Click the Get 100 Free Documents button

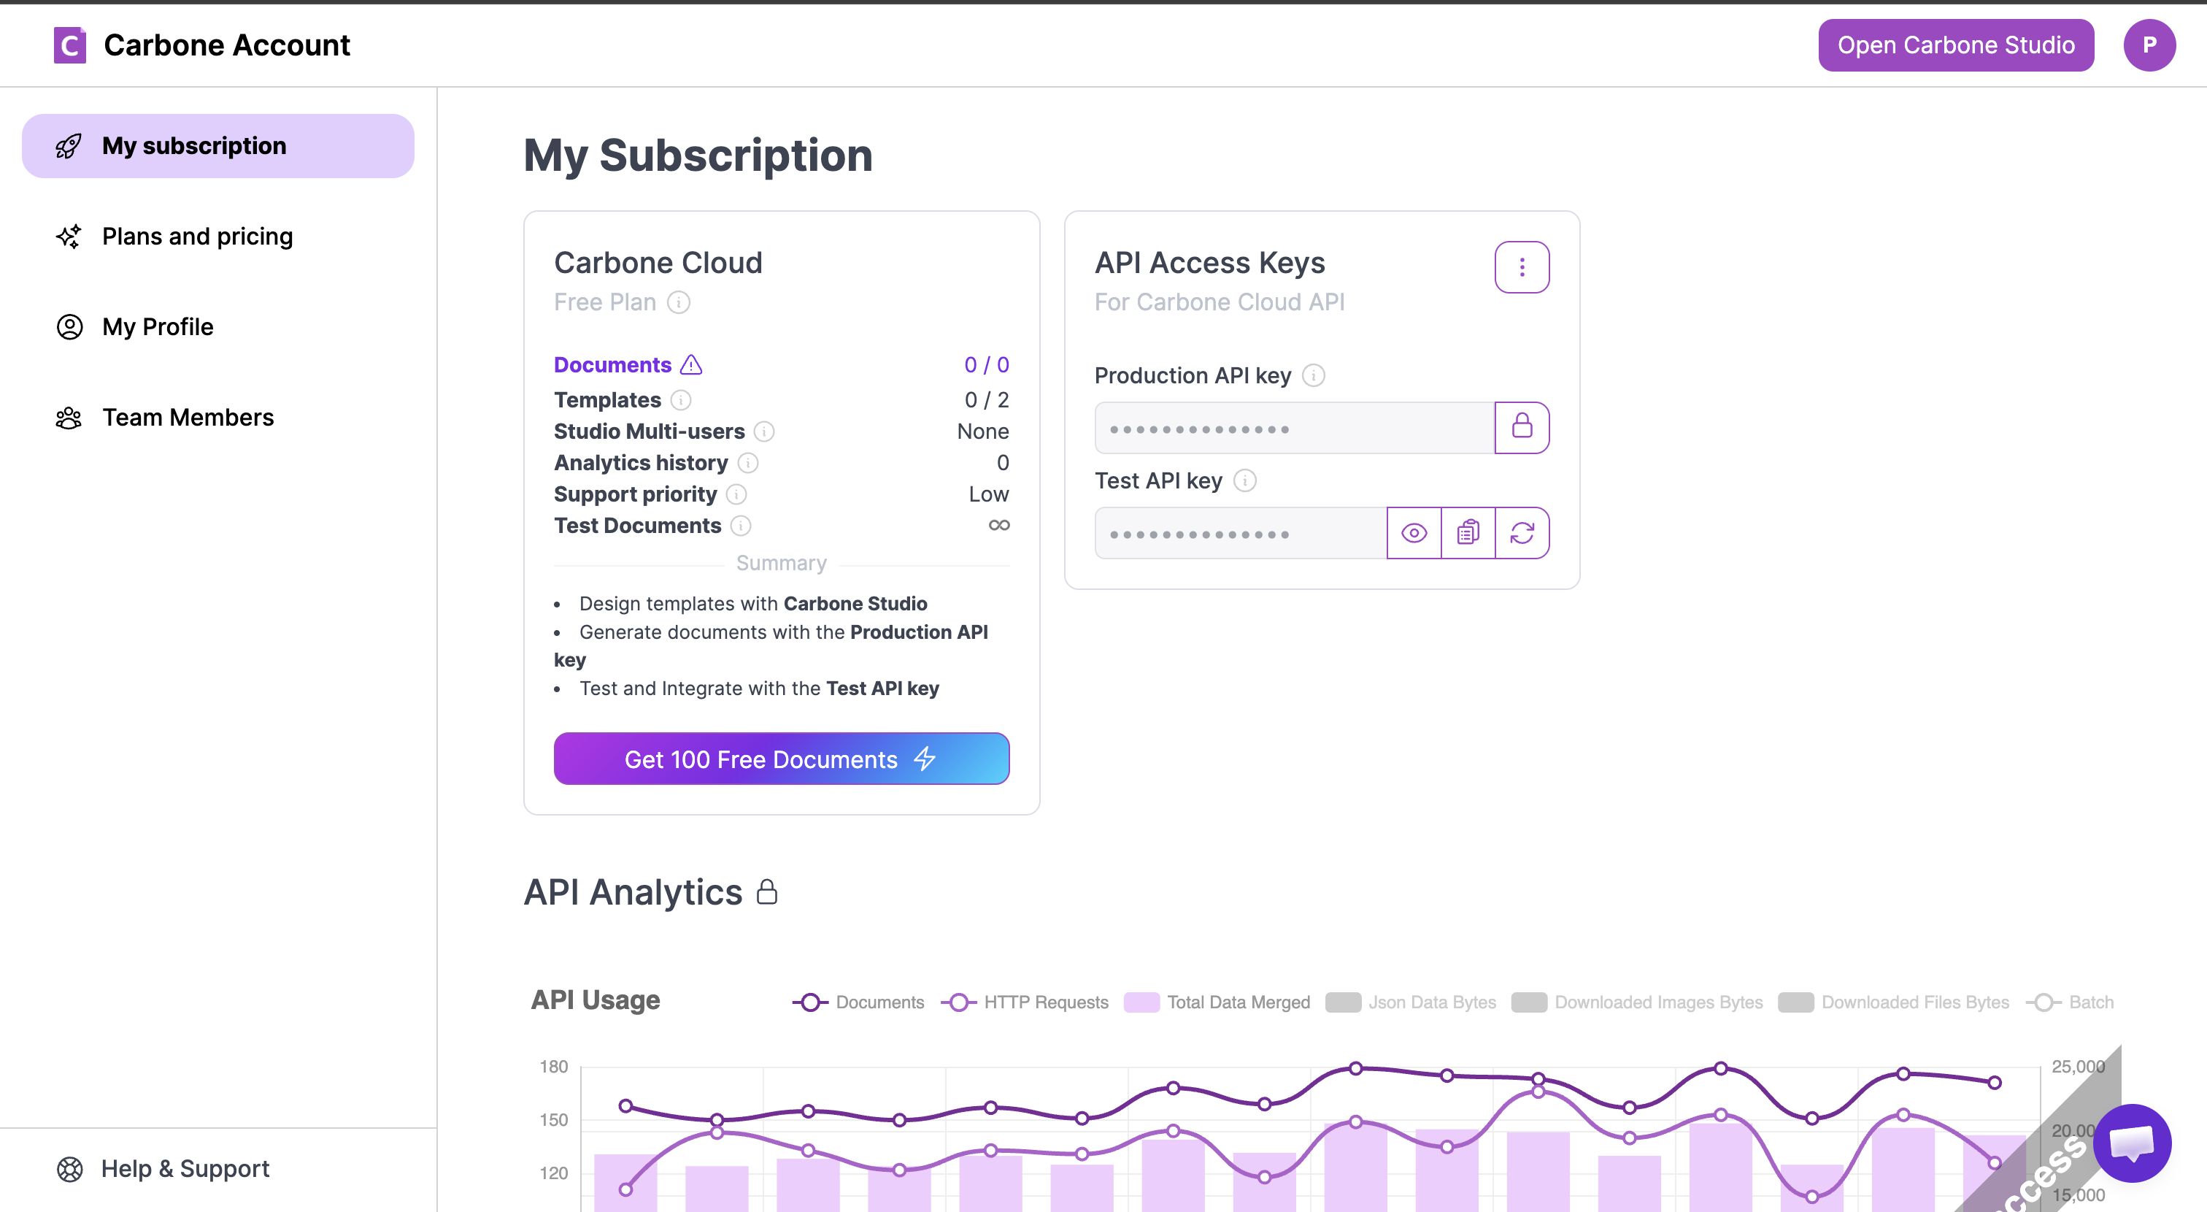click(x=782, y=759)
